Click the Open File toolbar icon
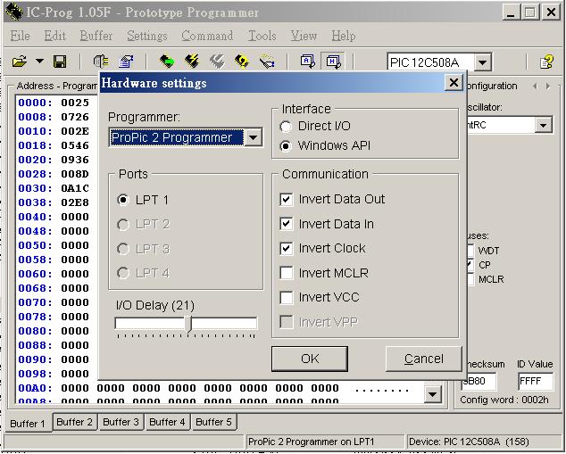The width and height of the screenshot is (566, 454). click(20, 62)
